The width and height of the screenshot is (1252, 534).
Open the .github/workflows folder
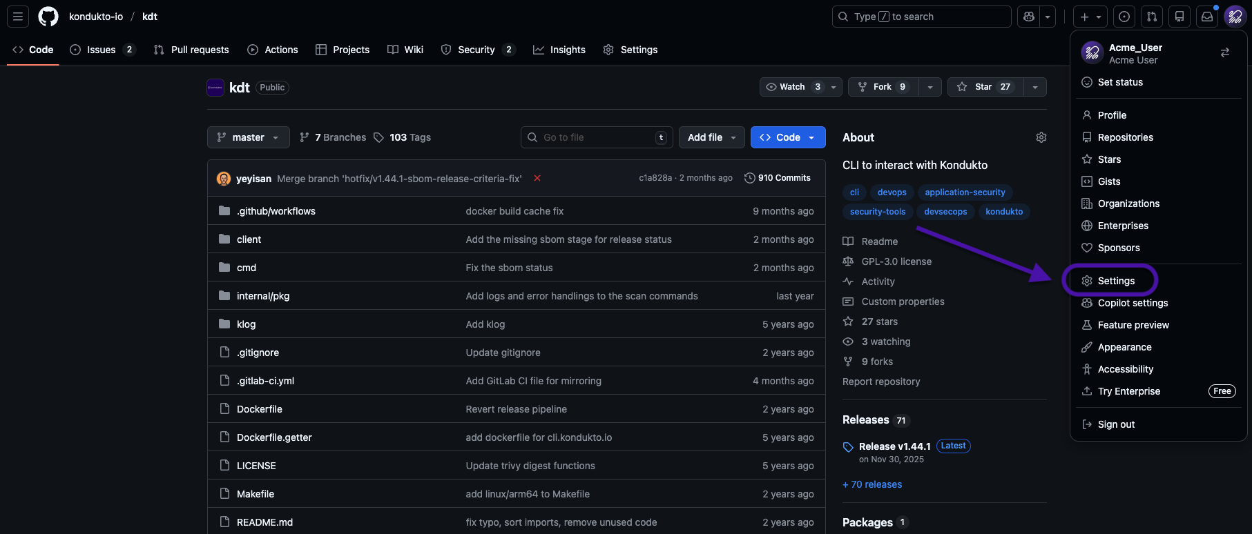click(x=276, y=211)
